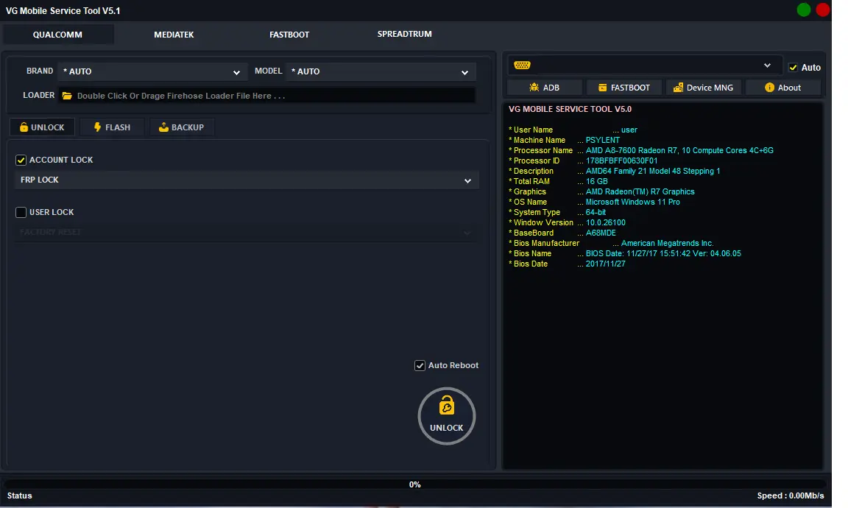This screenshot has height=508, width=848.
Task: Enable the USER LOCK checkbox
Action: click(x=21, y=213)
